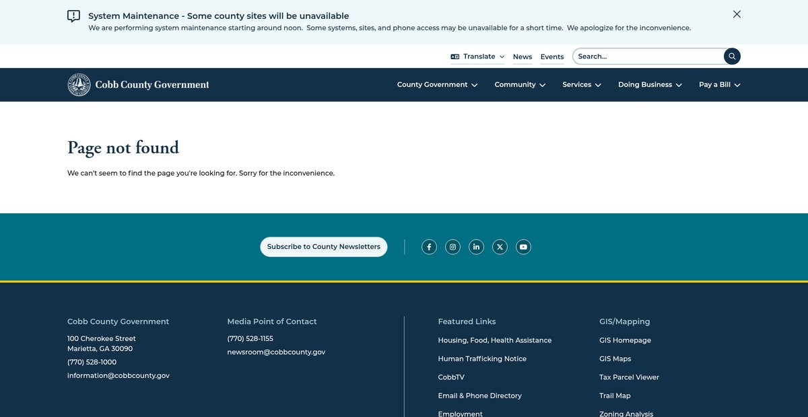Email newsroom@cobbcounty.gov media contact
Screen dimensions: 808x417
[276, 352]
